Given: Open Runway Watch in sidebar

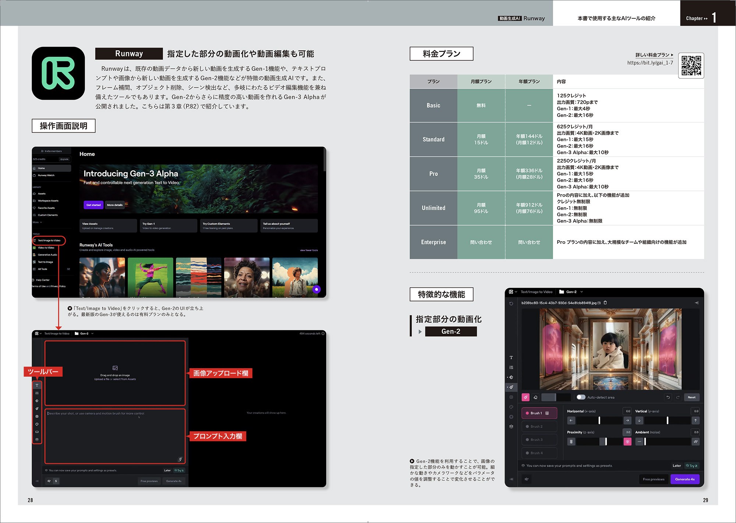Looking at the screenshot, I should click(46, 175).
